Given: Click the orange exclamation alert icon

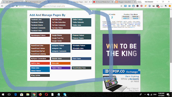Looking at the screenshot, I should [170, 6].
